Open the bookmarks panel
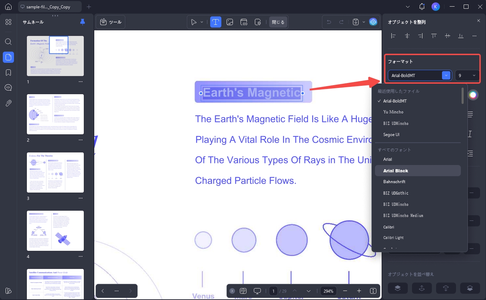 8,72
